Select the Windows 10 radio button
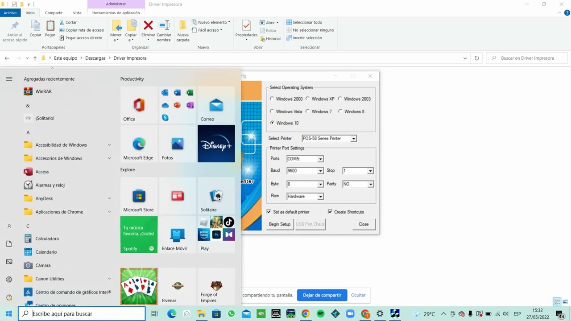Screen dimensions: 571x321 (272, 123)
